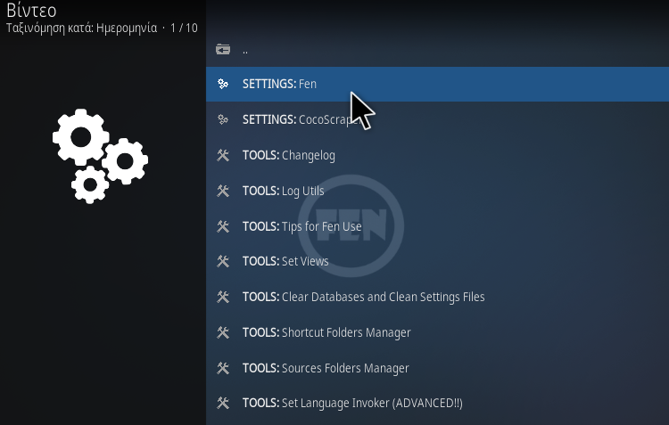
Task: Go up via the '..' entry text
Action: [245, 50]
